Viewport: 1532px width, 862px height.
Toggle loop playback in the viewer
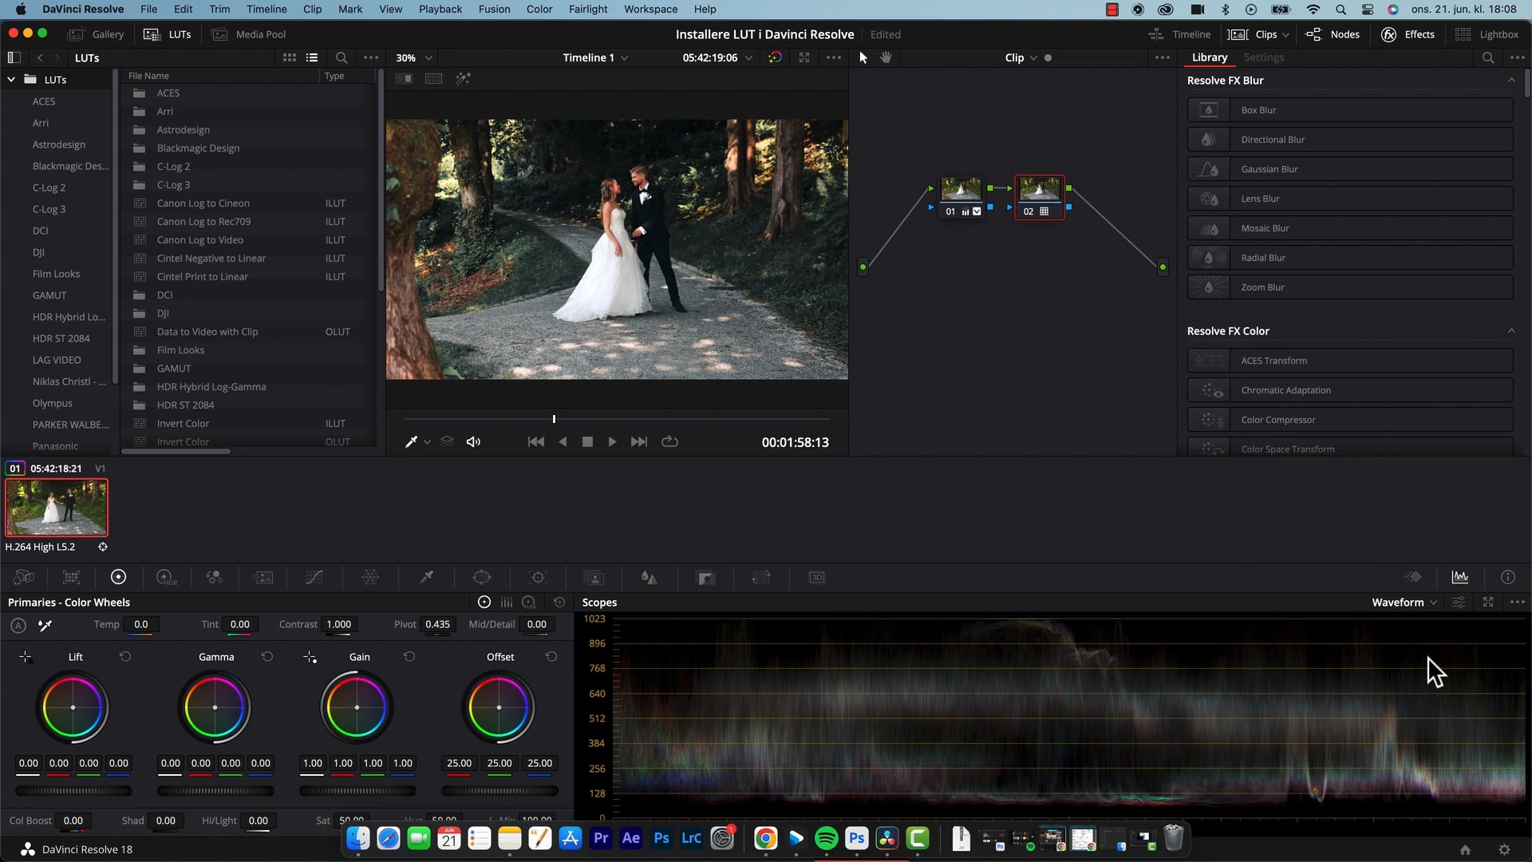(x=670, y=441)
